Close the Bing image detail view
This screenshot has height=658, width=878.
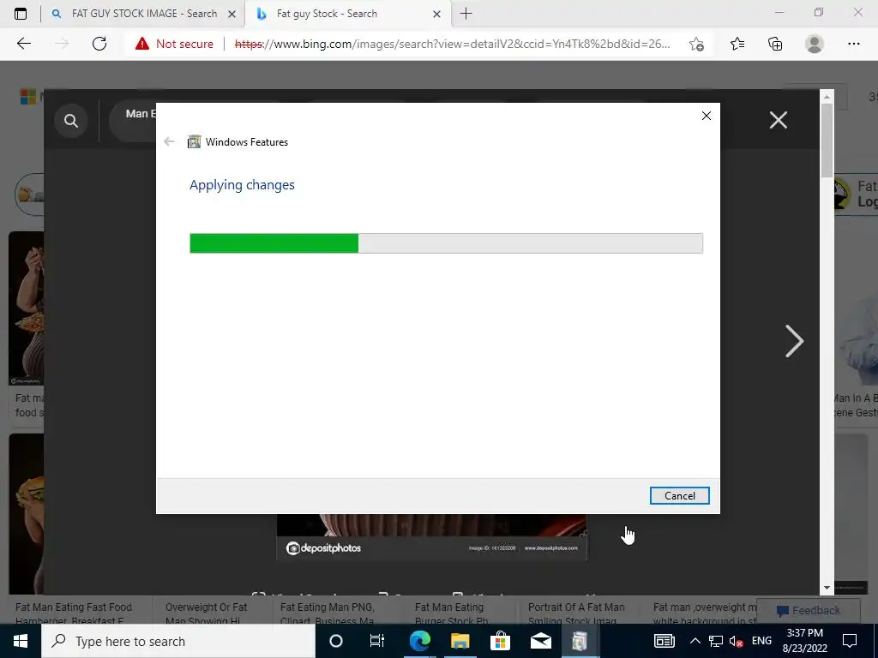click(x=779, y=120)
